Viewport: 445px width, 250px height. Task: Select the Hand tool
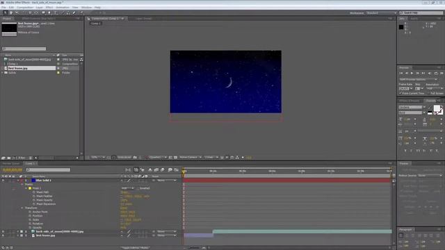point(11,12)
